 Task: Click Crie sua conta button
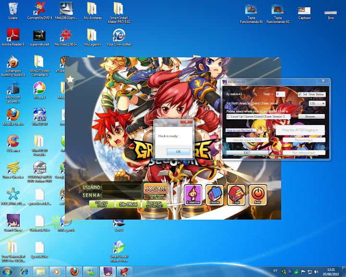click(x=101, y=204)
